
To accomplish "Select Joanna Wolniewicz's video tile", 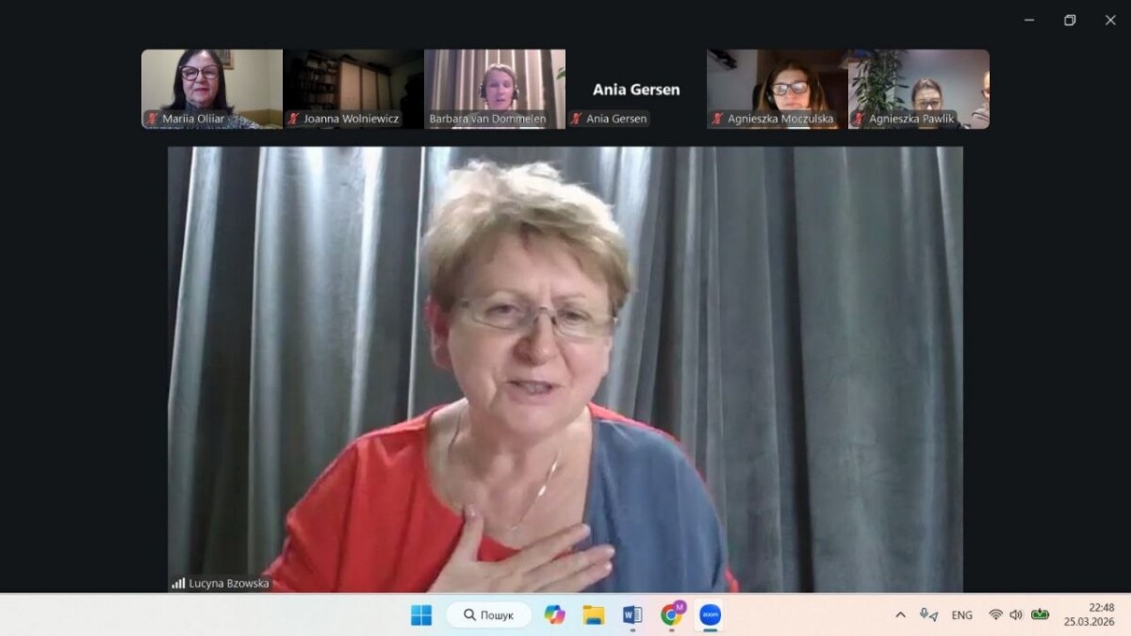I will (353, 85).
